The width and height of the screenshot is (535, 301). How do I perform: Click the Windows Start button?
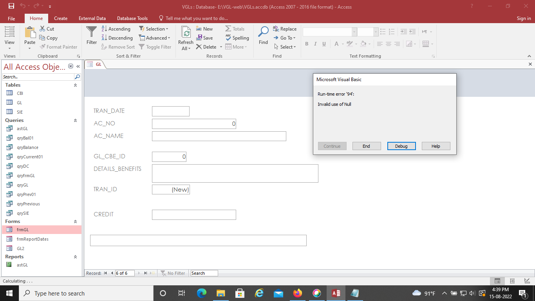coord(9,293)
